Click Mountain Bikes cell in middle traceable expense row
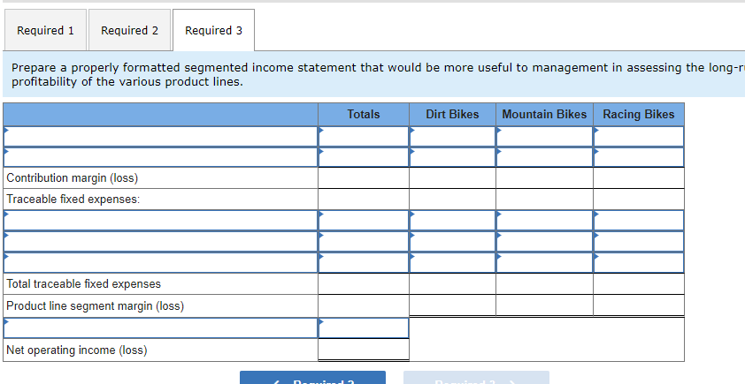745x384 pixels. coord(544,241)
